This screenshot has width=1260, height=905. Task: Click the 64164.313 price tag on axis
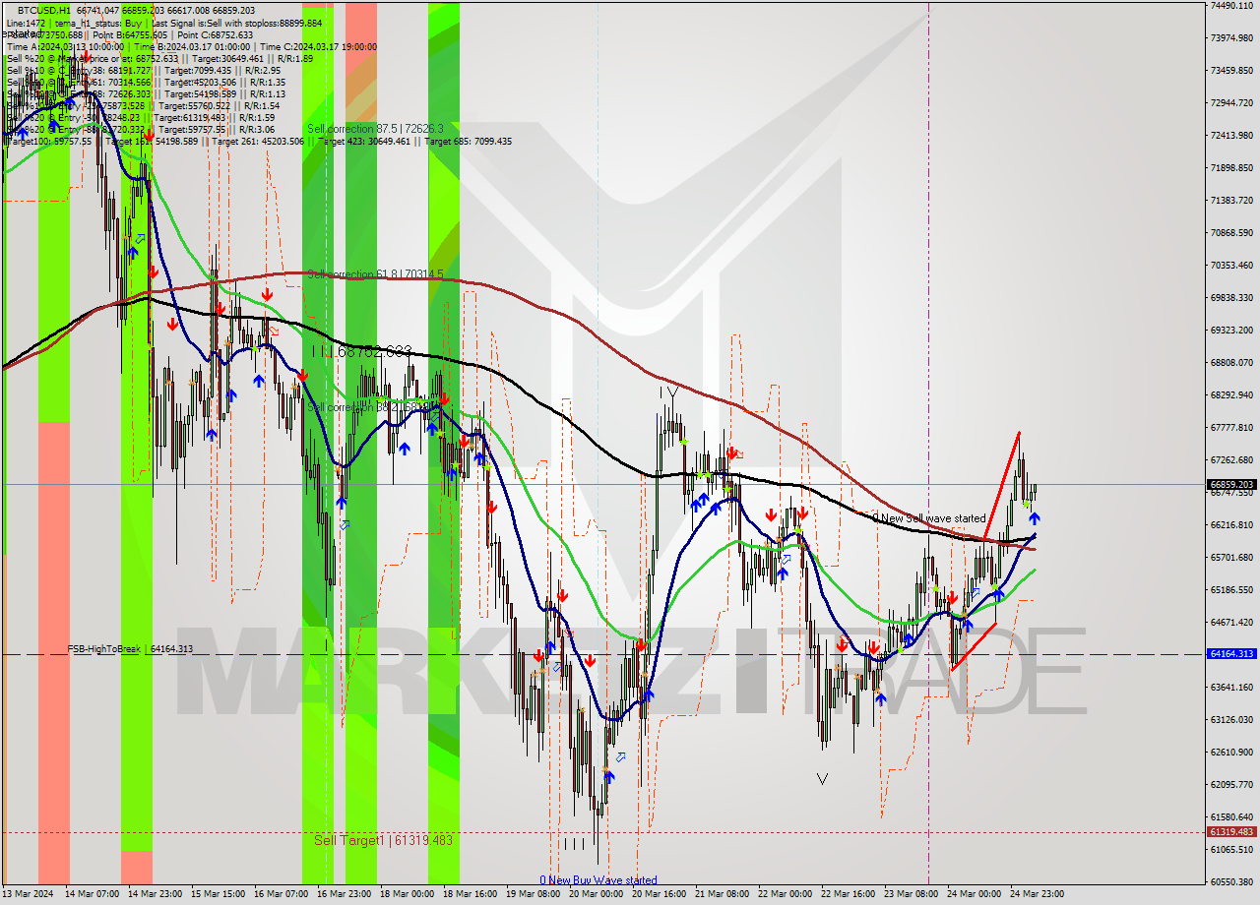tap(1230, 654)
